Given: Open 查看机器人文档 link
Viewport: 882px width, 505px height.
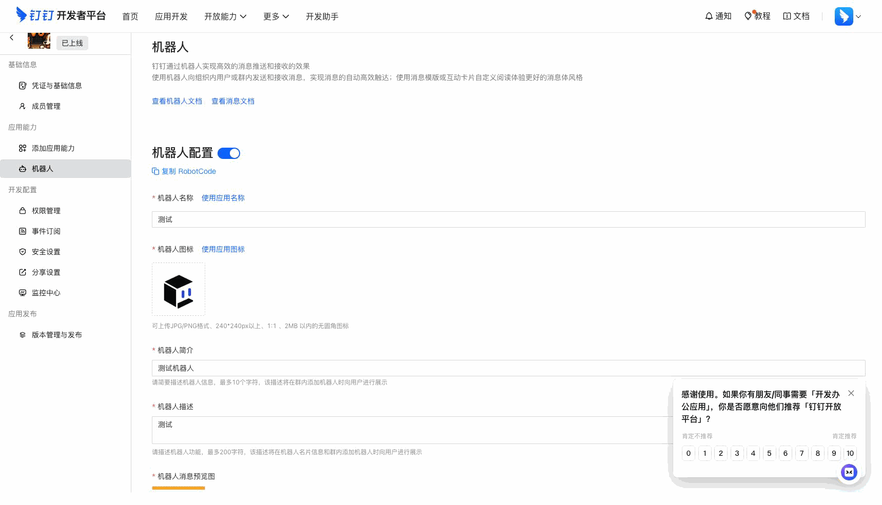Looking at the screenshot, I should [x=177, y=101].
